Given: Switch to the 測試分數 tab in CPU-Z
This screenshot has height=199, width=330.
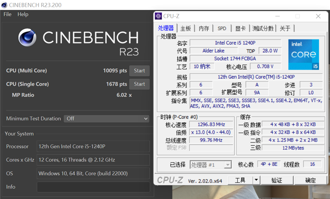Looking at the screenshot, I should 263,28.
